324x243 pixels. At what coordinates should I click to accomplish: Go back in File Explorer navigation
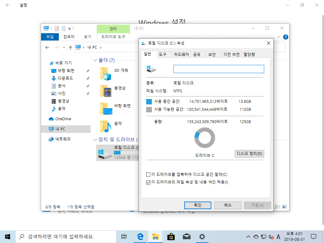coord(47,47)
